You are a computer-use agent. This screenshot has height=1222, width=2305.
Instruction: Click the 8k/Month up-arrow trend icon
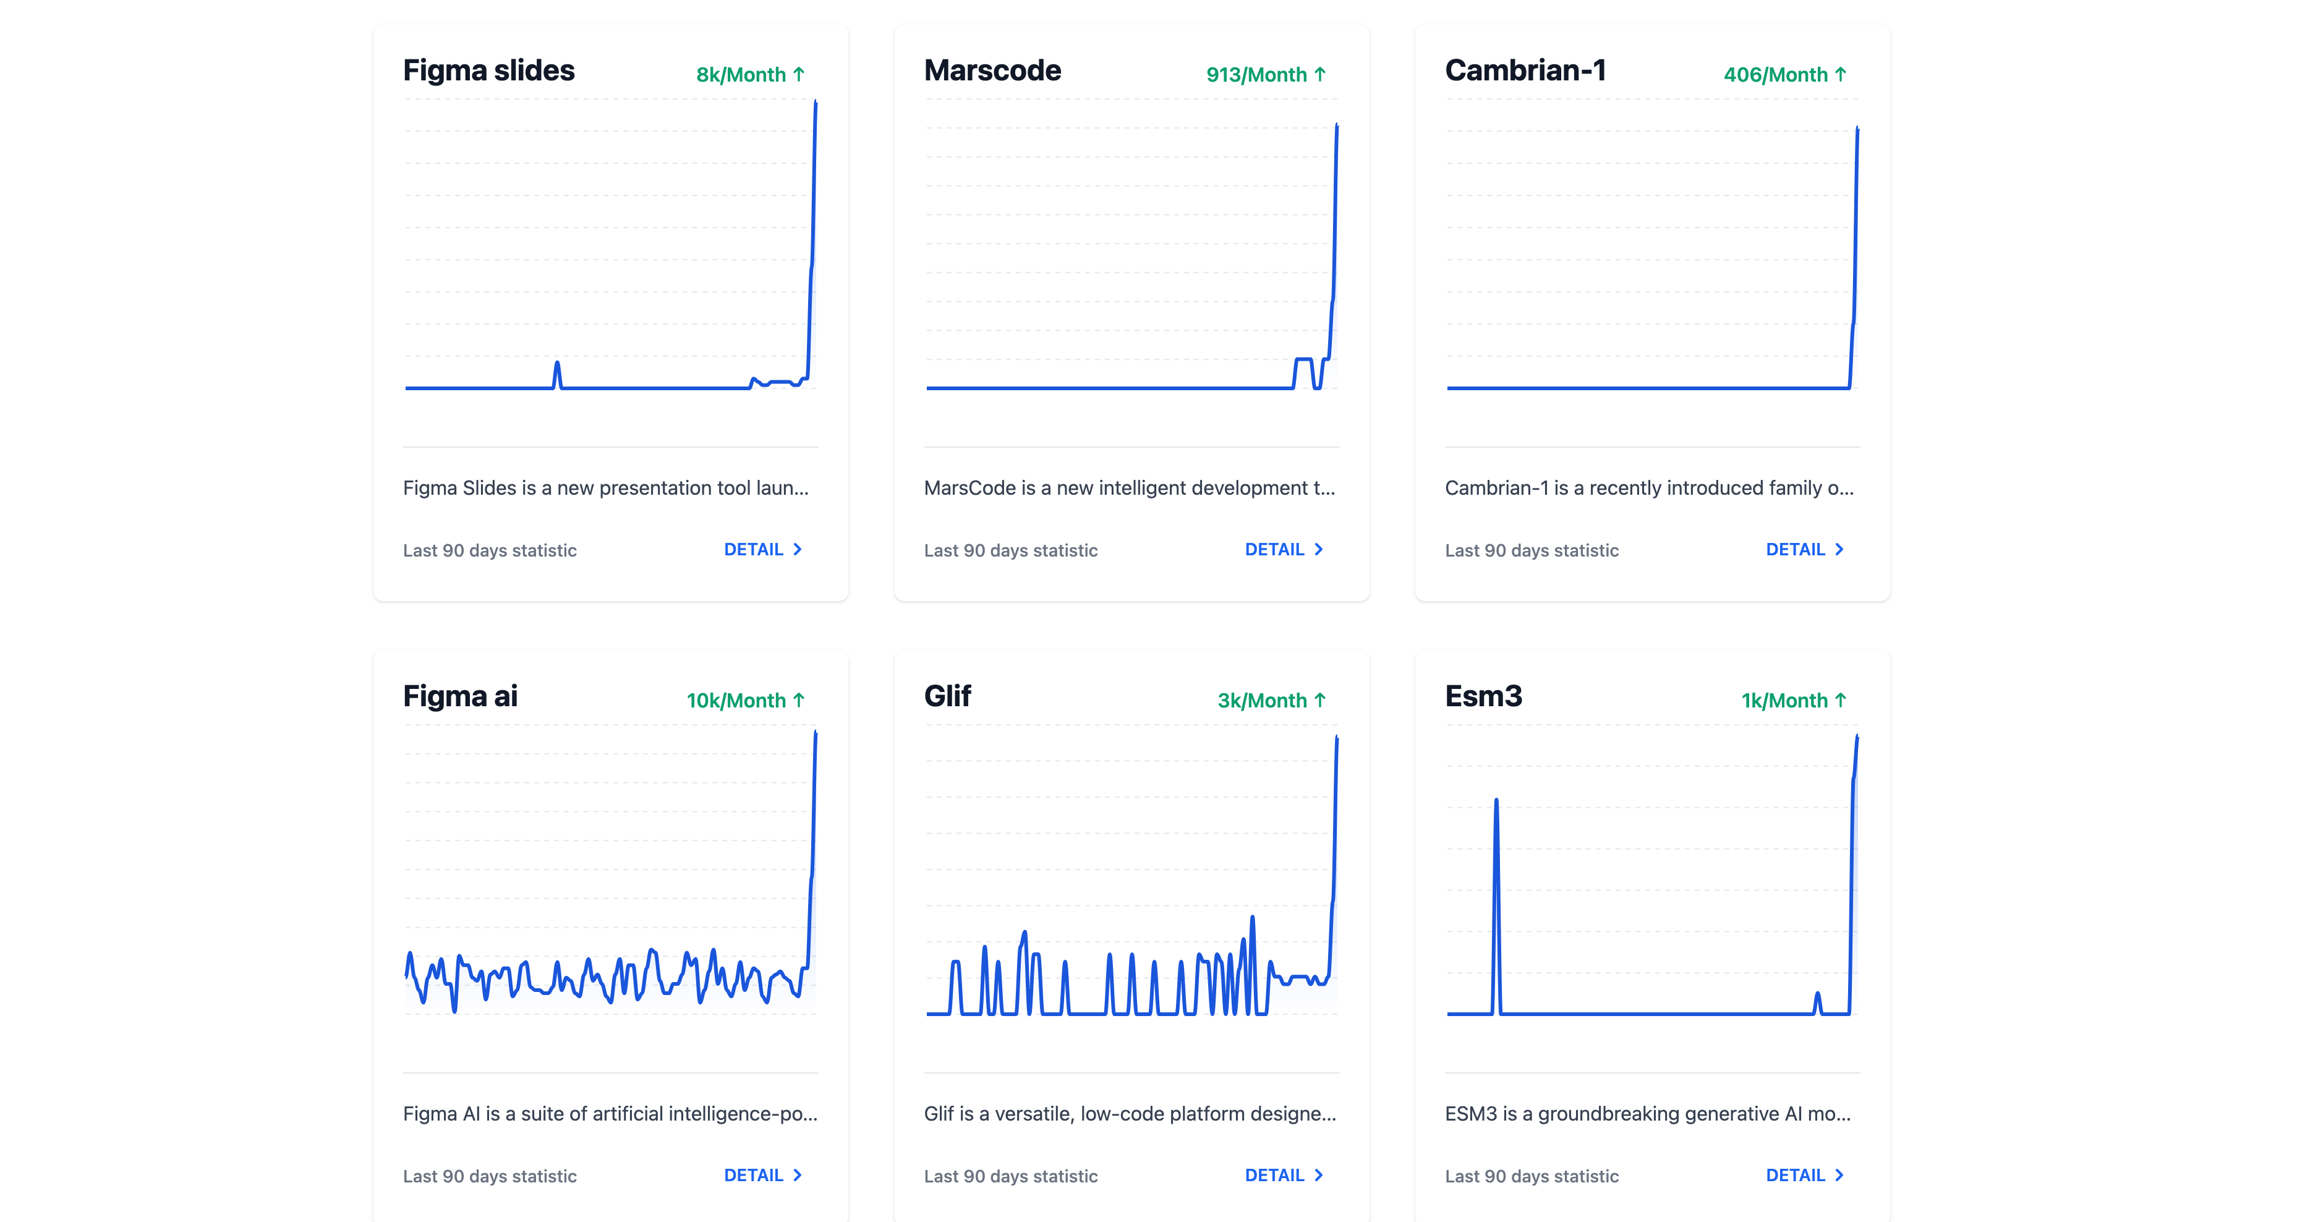point(799,74)
